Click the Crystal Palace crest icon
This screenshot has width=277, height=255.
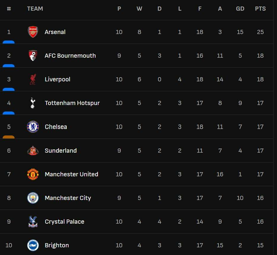pyautogui.click(x=33, y=222)
